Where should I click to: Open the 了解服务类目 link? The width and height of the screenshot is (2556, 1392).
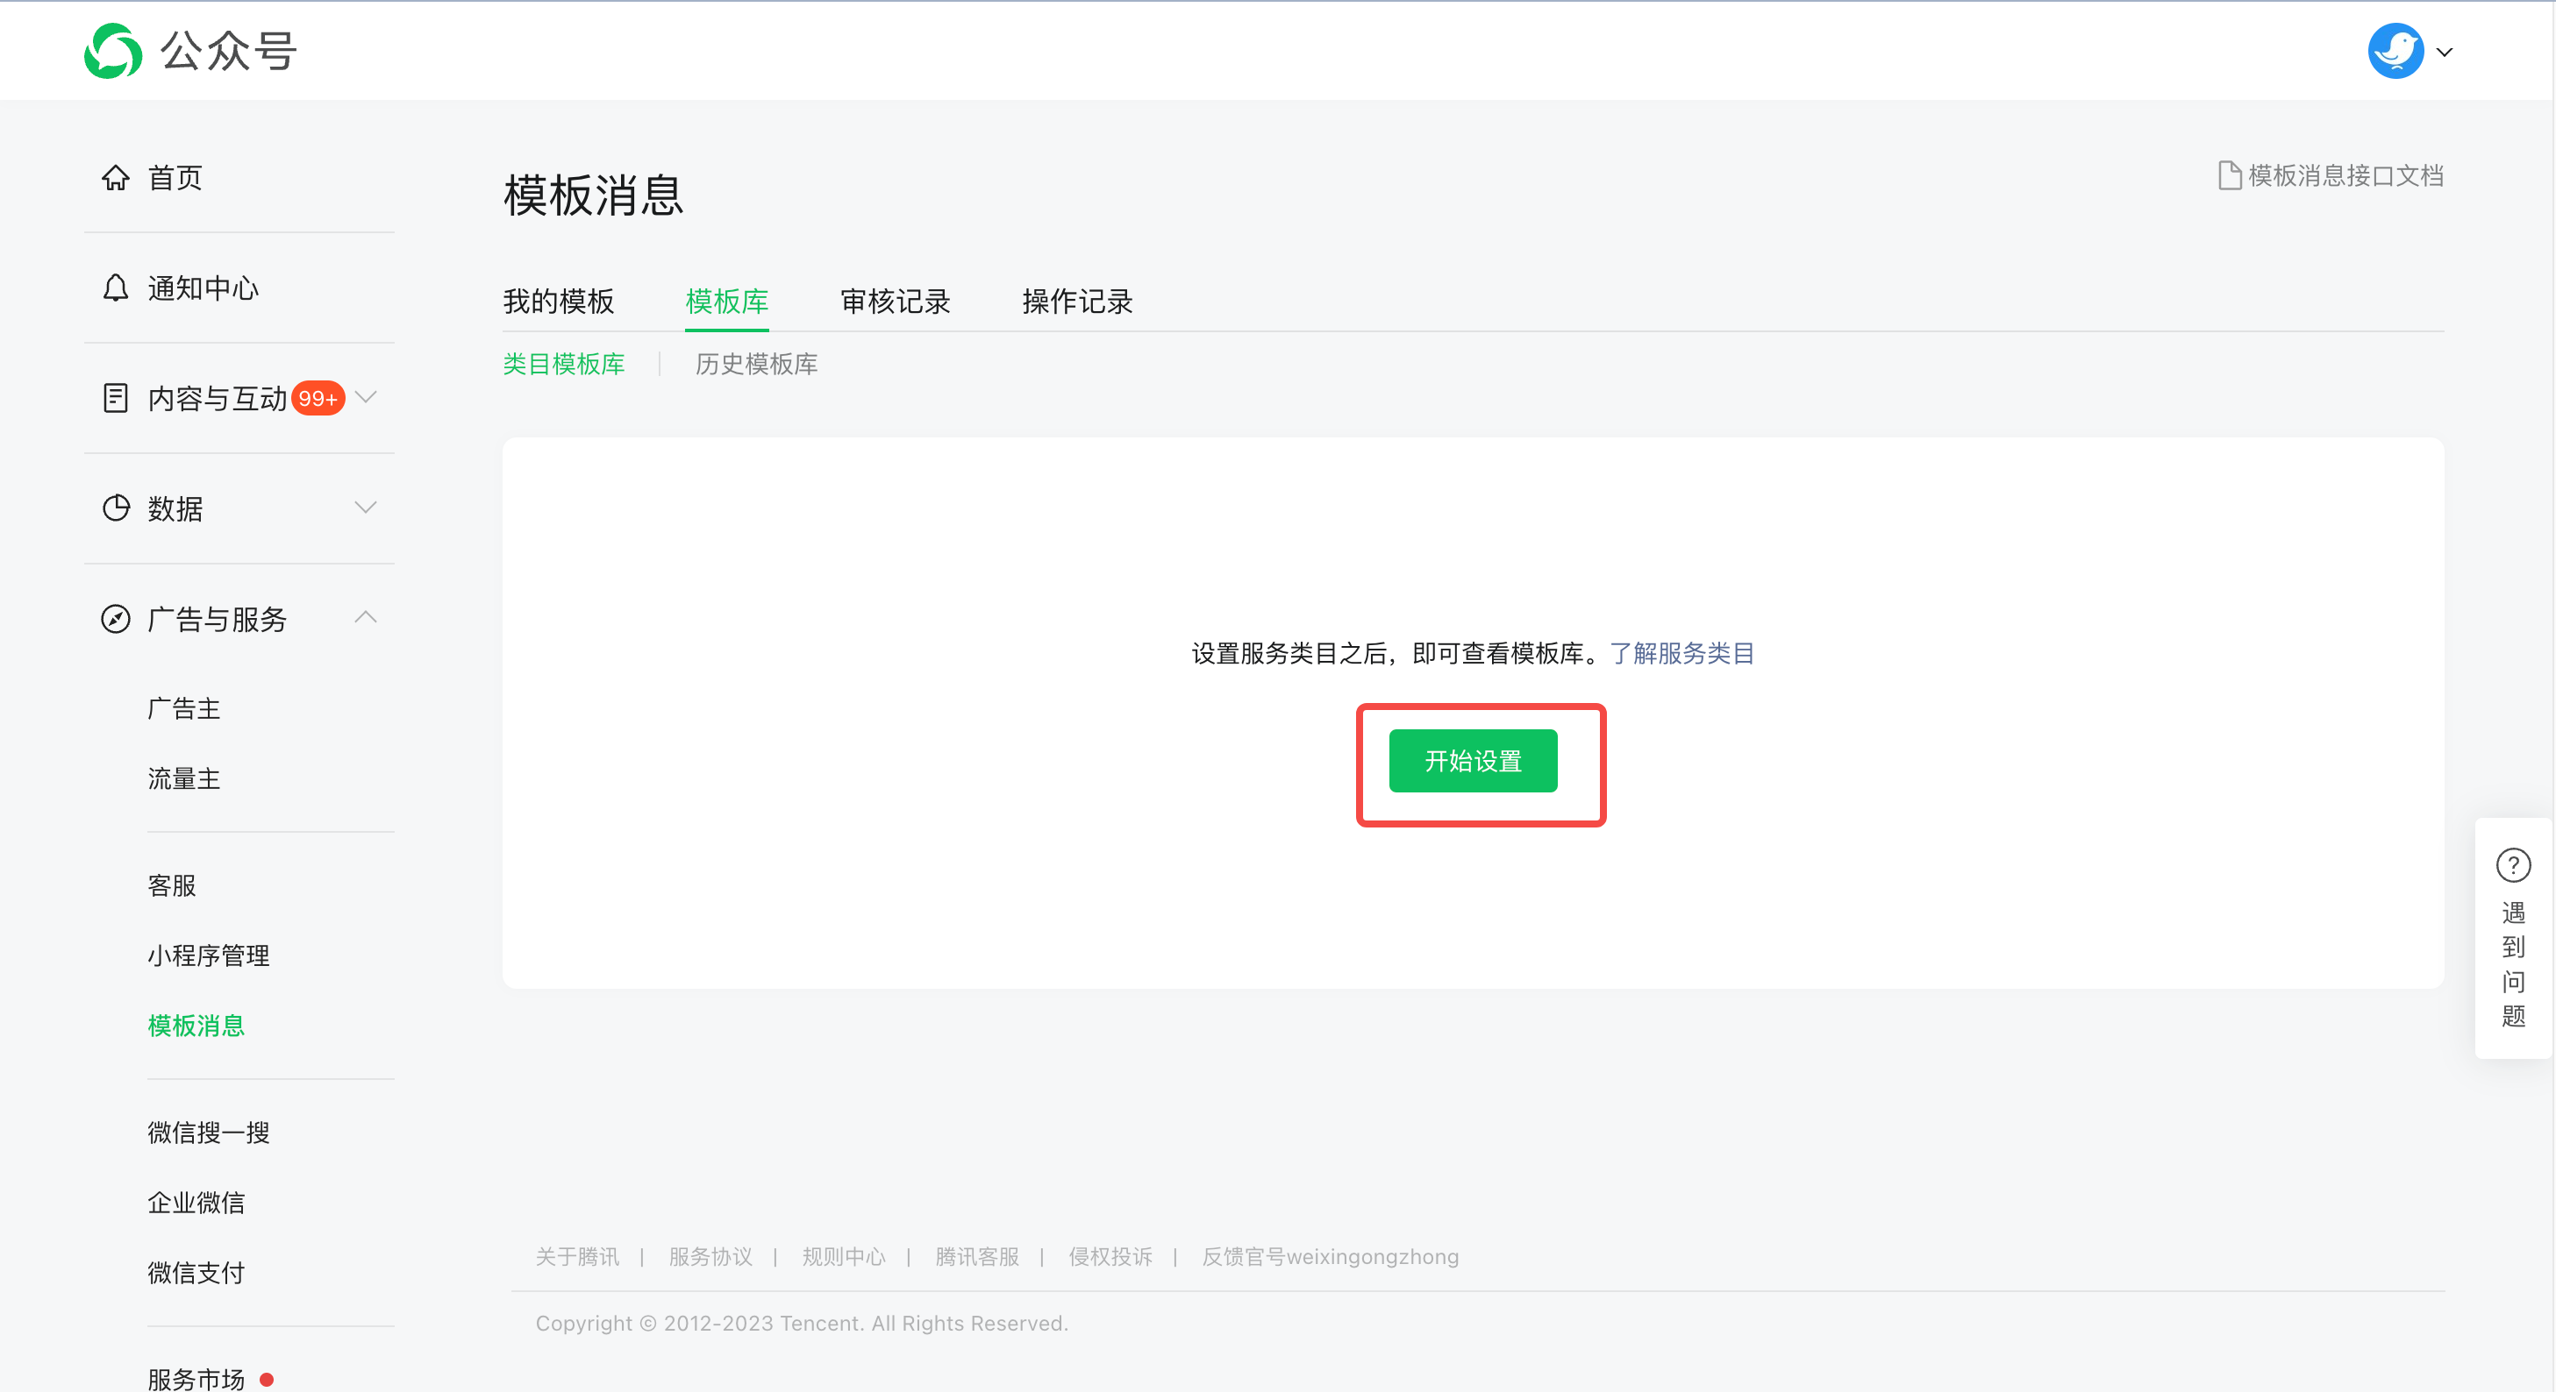click(1681, 653)
